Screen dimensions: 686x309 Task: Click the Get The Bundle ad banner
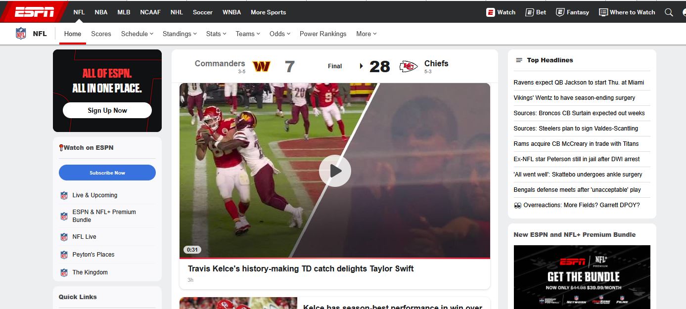pyautogui.click(x=582, y=277)
